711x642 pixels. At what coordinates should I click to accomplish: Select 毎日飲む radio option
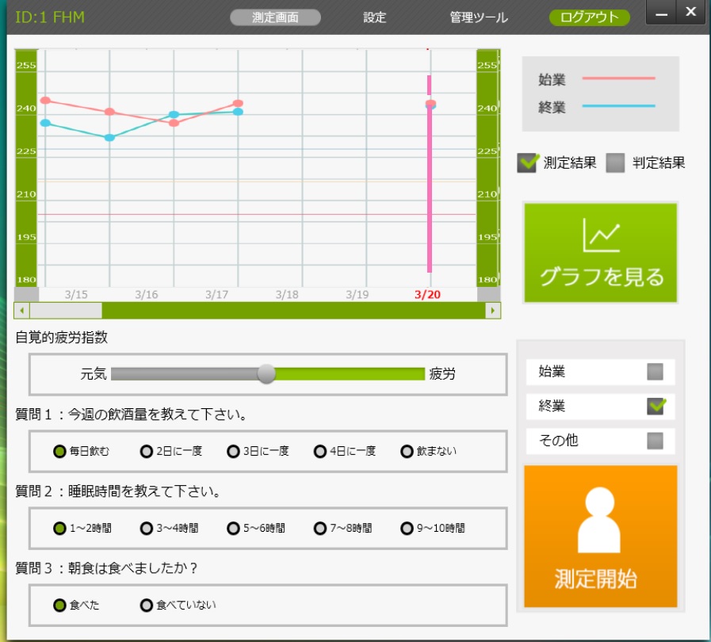pyautogui.click(x=59, y=451)
